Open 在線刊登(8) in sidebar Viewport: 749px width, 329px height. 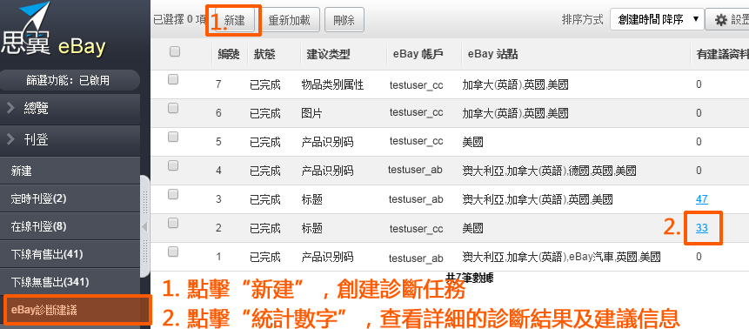tap(70, 226)
